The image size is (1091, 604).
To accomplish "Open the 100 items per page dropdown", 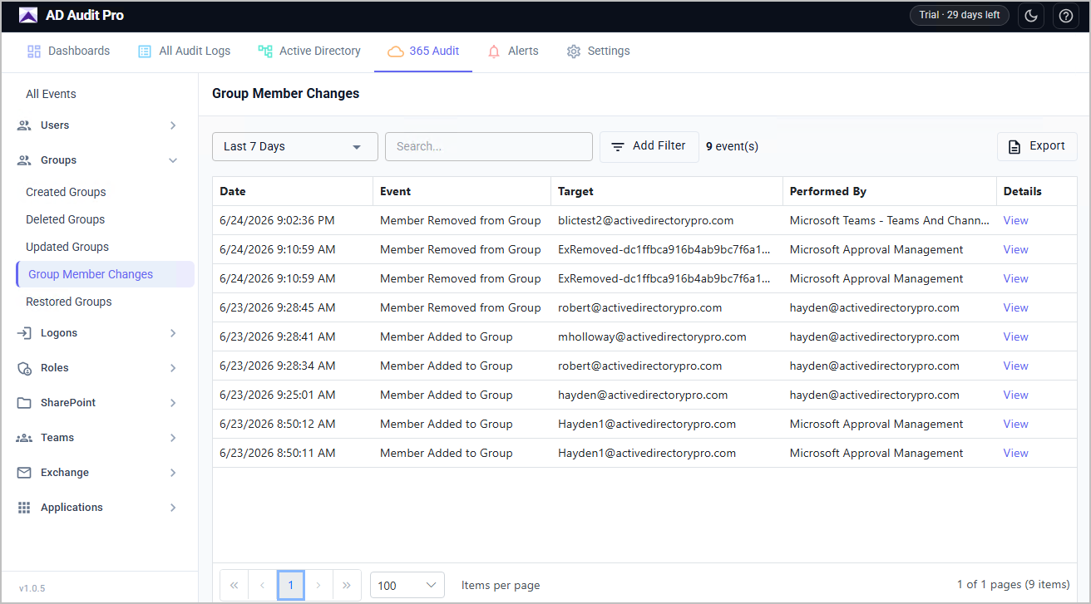I will (x=407, y=585).
